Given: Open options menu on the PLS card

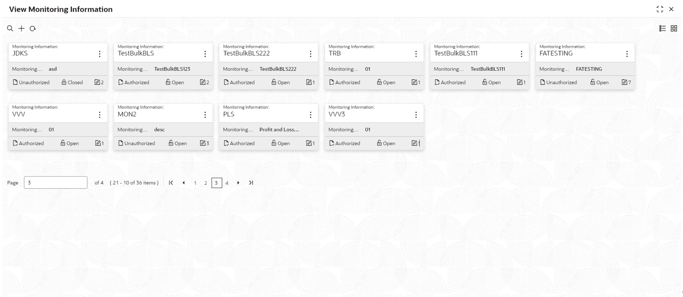Looking at the screenshot, I should tap(310, 114).
